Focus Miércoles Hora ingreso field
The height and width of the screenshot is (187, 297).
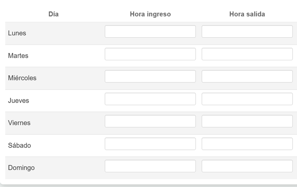150,77
